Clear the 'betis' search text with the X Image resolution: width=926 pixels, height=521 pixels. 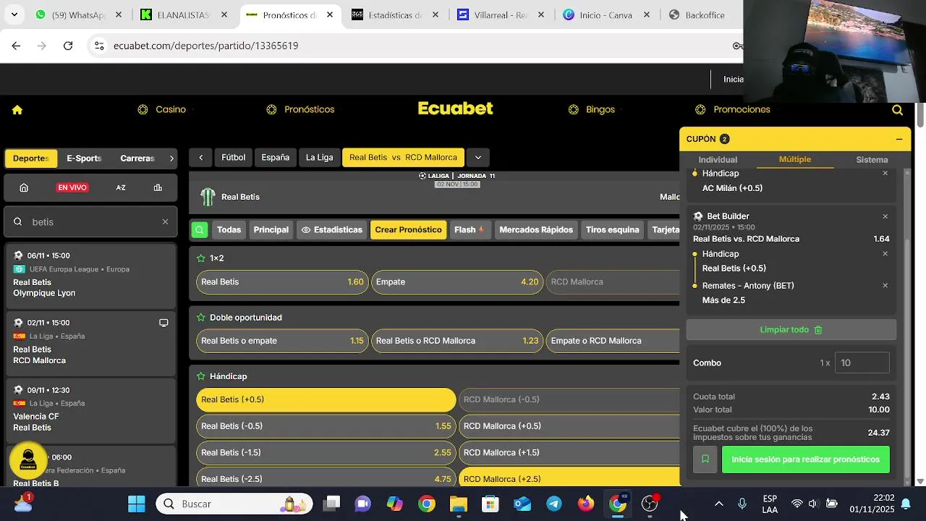coord(165,222)
